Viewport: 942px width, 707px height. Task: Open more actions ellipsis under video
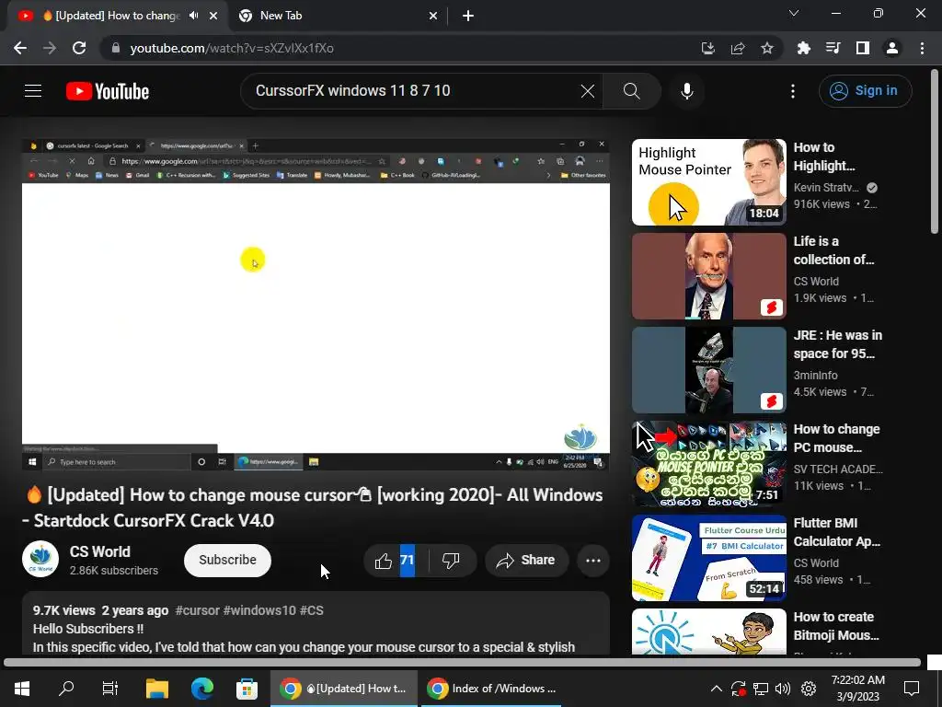point(593,561)
